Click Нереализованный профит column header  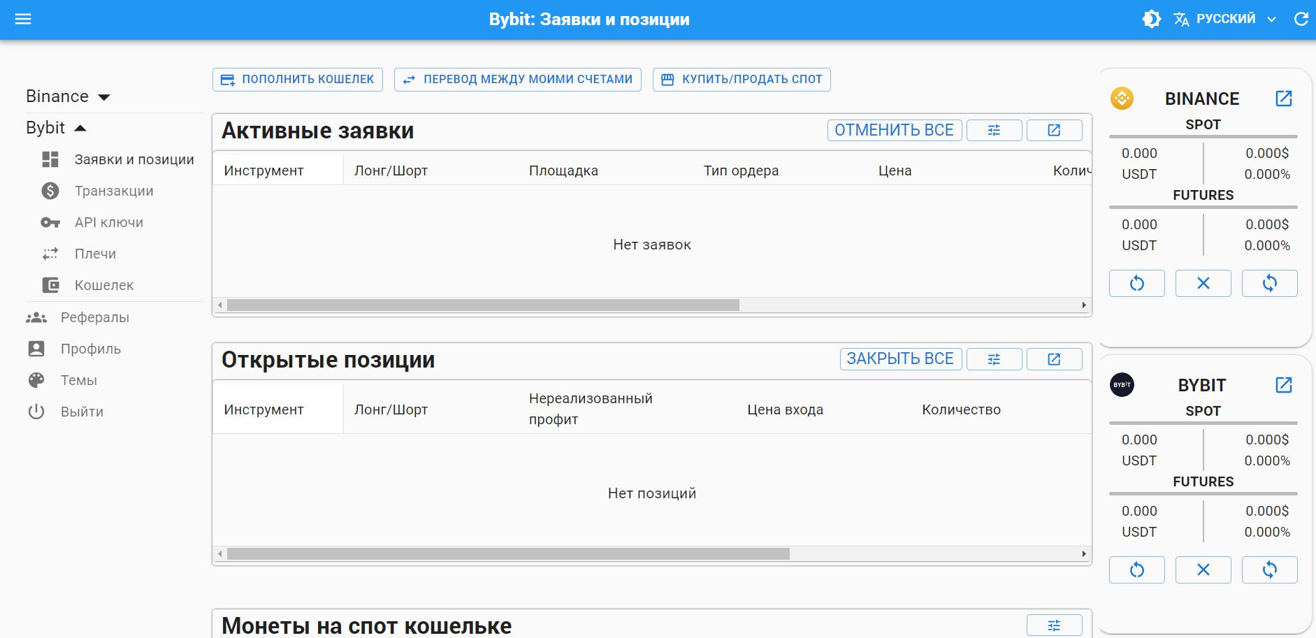[x=591, y=409]
